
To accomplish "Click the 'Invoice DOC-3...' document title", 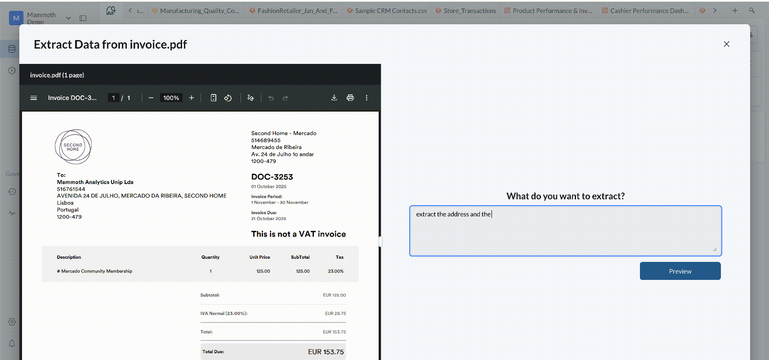I will tap(72, 98).
